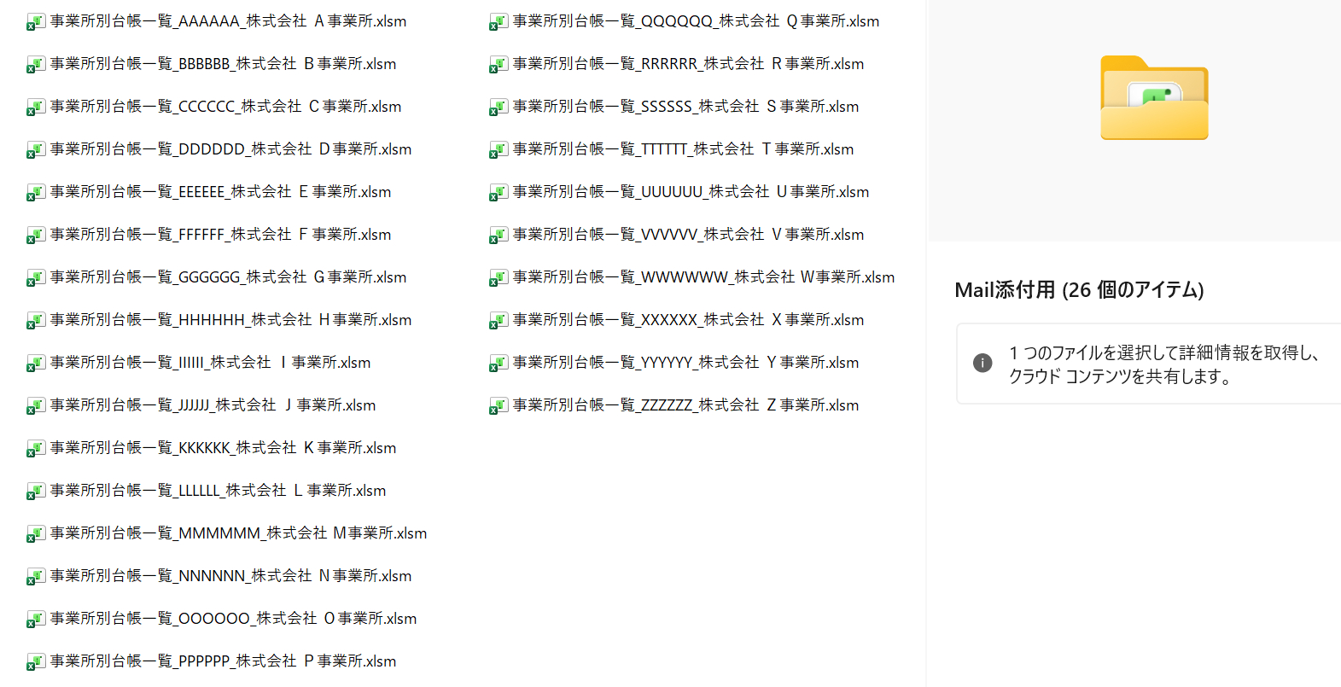
Task: Click the Excel icon of the PPPPPP file
Action: 36,661
